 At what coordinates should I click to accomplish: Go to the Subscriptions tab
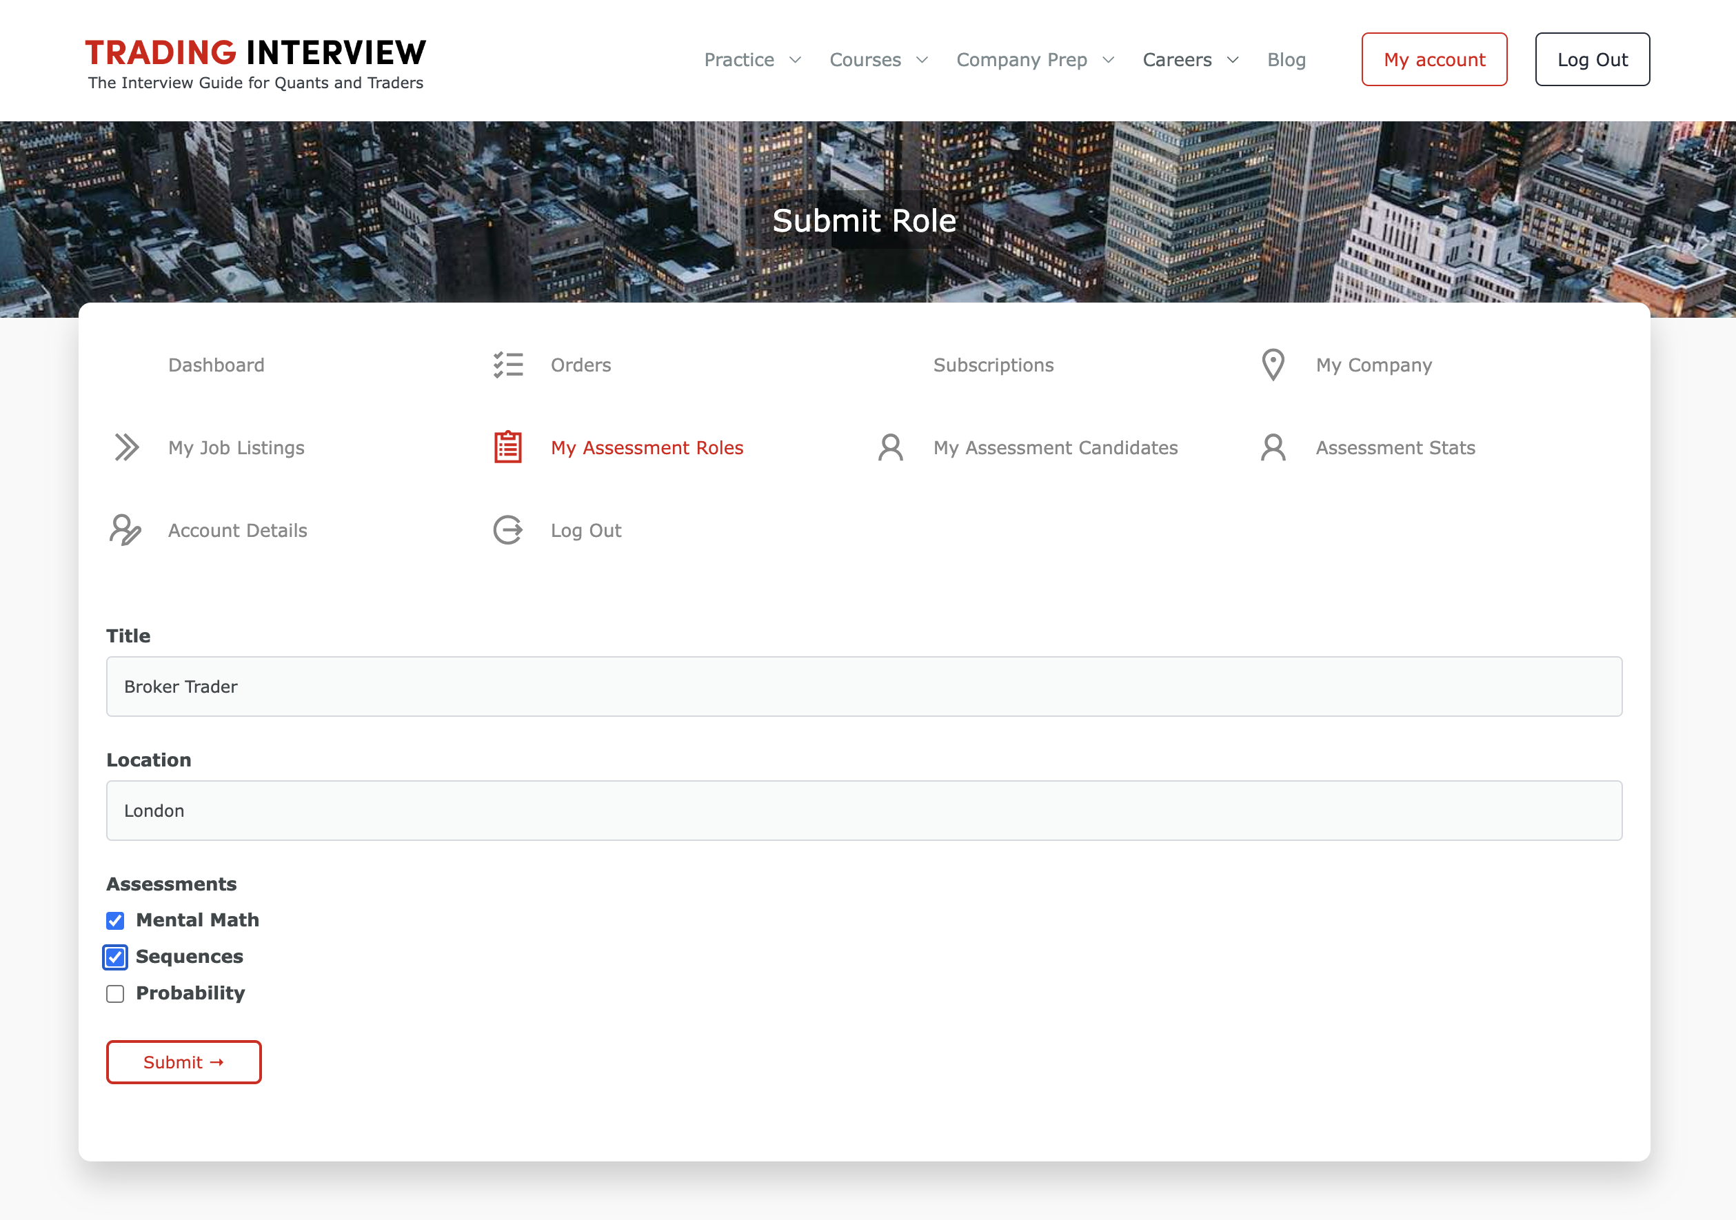(x=993, y=365)
